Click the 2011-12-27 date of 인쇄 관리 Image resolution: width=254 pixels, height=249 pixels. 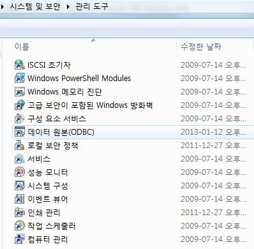213,213
